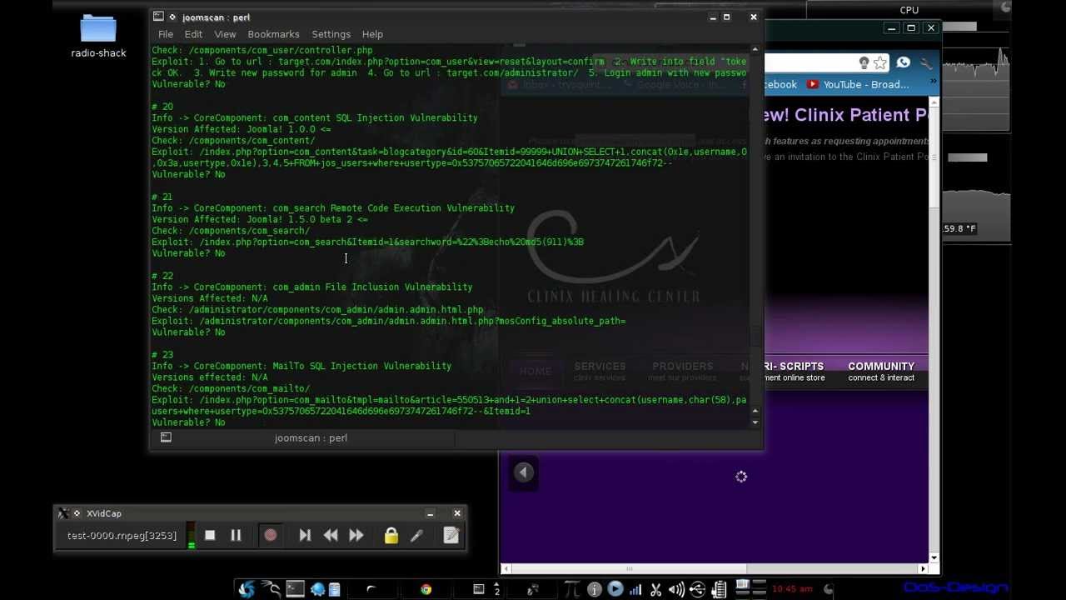Open the file manager launcher in taskbar
The image size is (1066, 600).
[334, 589]
